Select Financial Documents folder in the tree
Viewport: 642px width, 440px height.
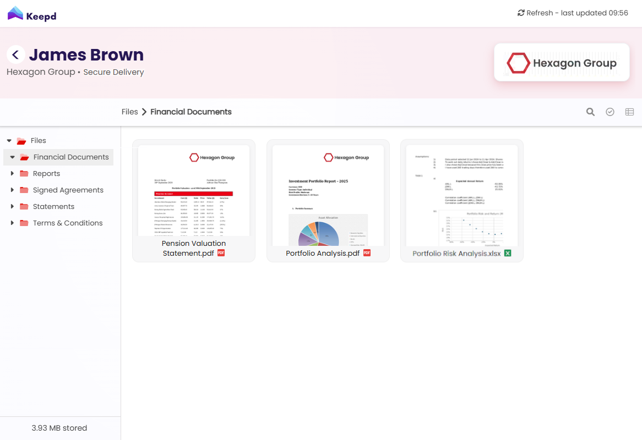click(x=70, y=157)
